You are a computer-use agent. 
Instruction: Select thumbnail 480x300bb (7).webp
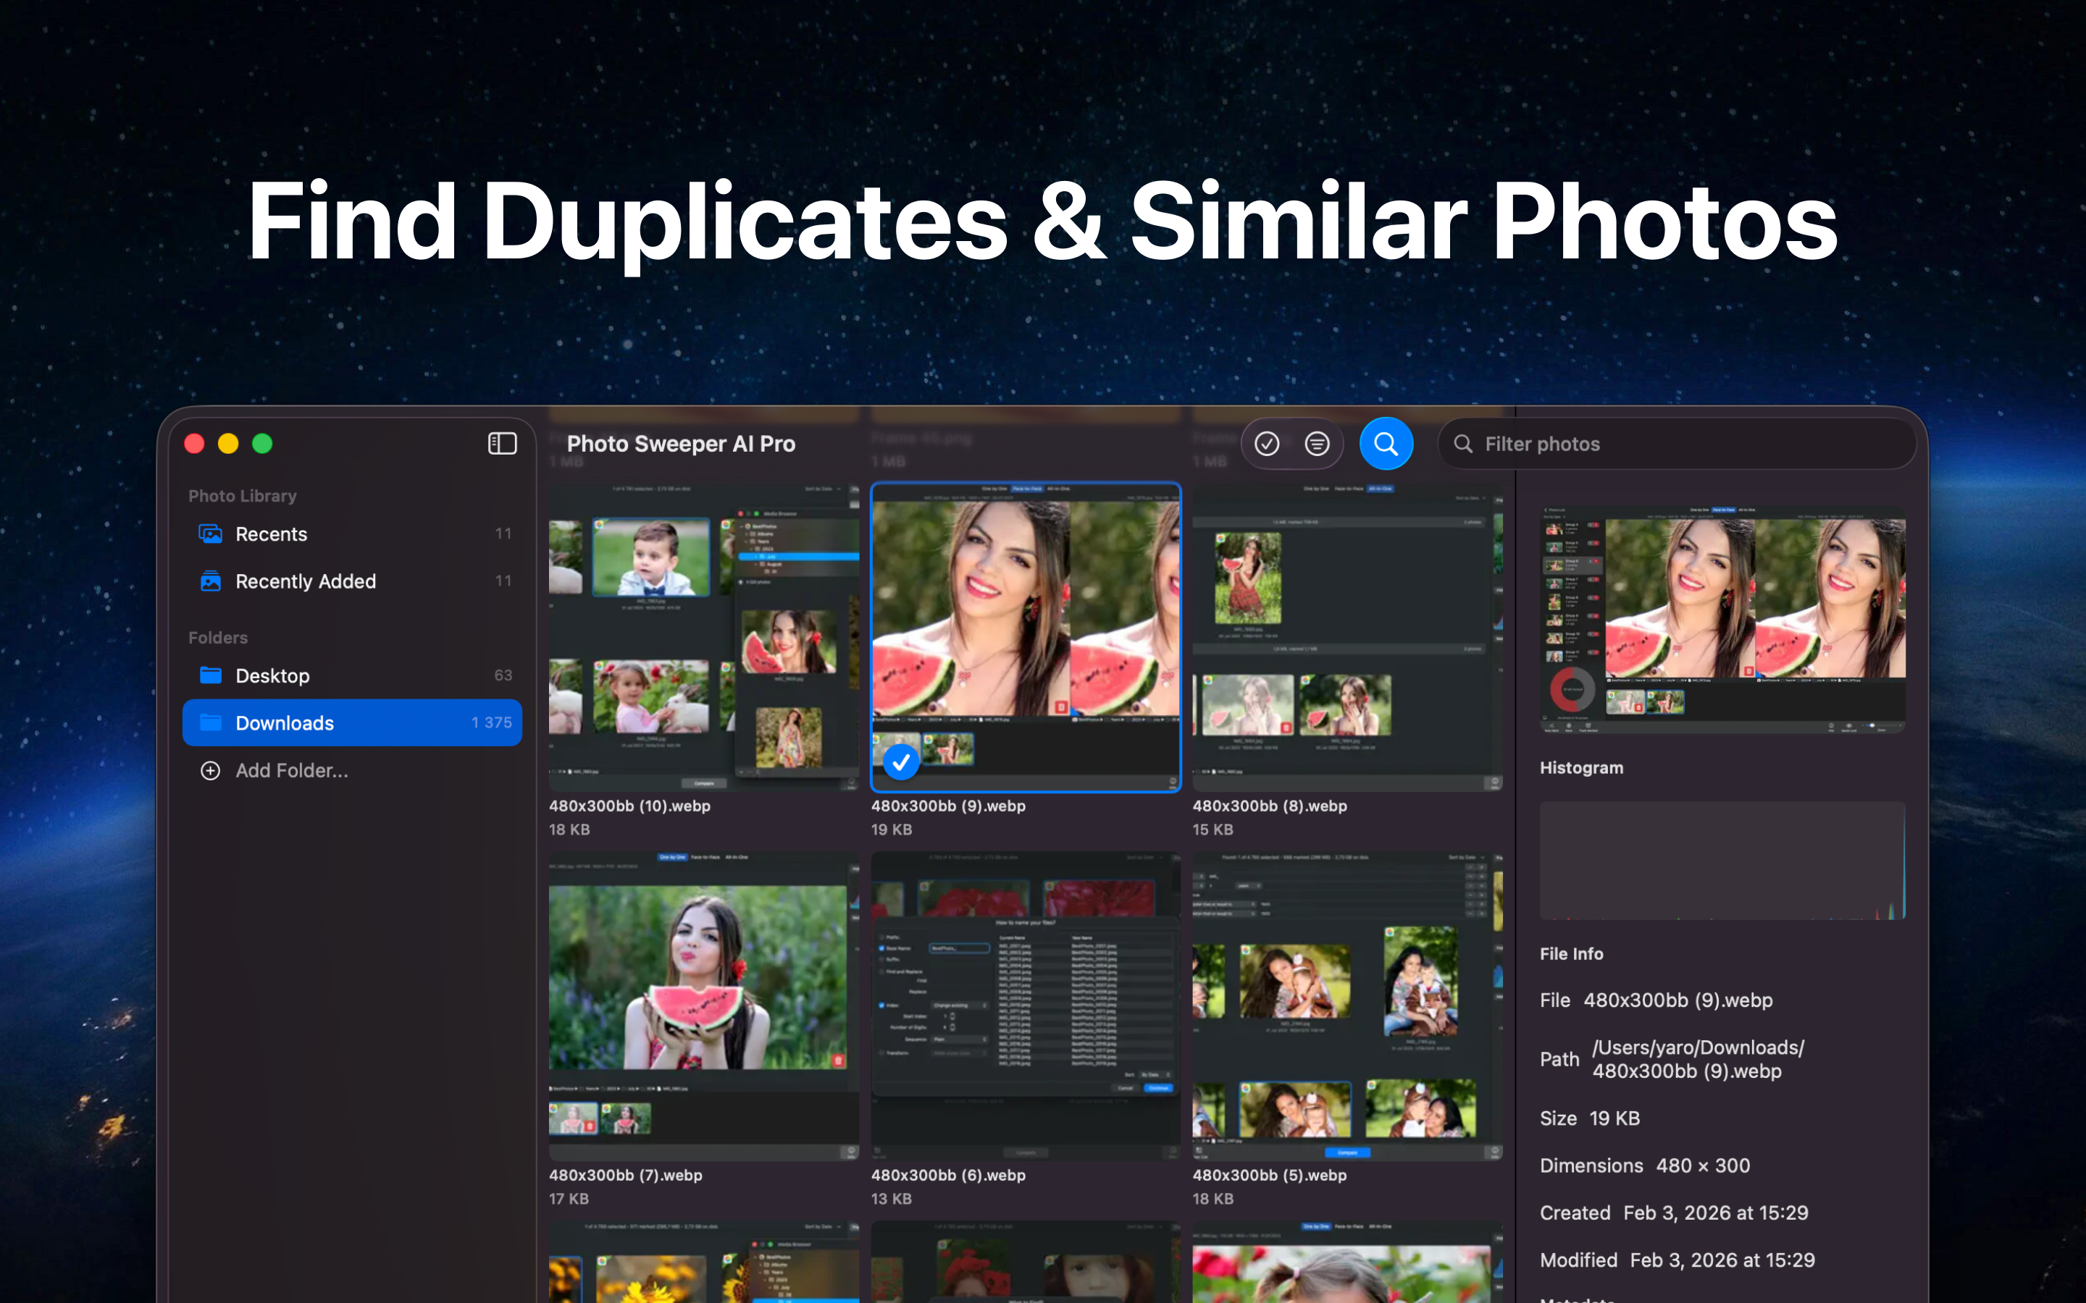pyautogui.click(x=703, y=1005)
